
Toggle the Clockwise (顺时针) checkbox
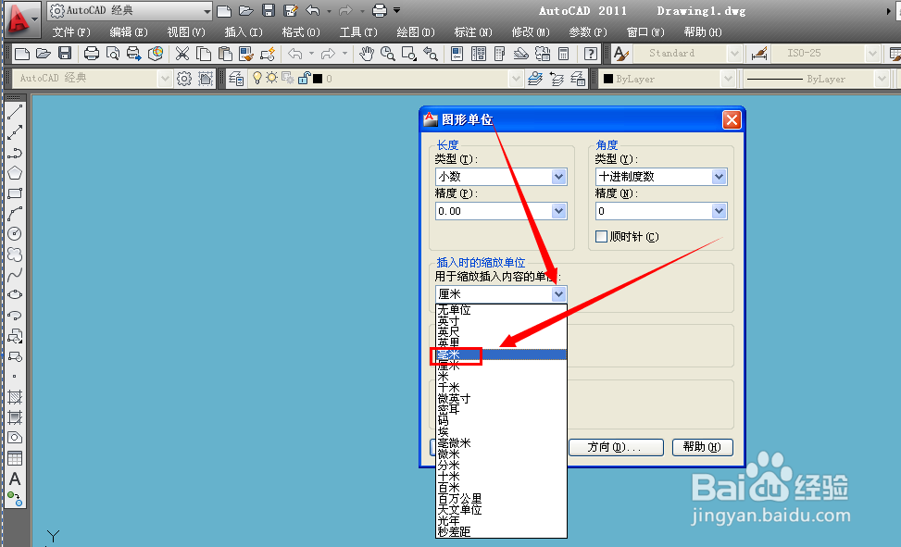click(602, 236)
